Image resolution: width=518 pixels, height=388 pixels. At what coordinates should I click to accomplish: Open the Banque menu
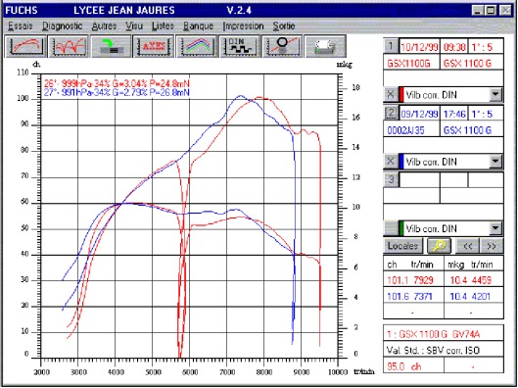(x=198, y=25)
